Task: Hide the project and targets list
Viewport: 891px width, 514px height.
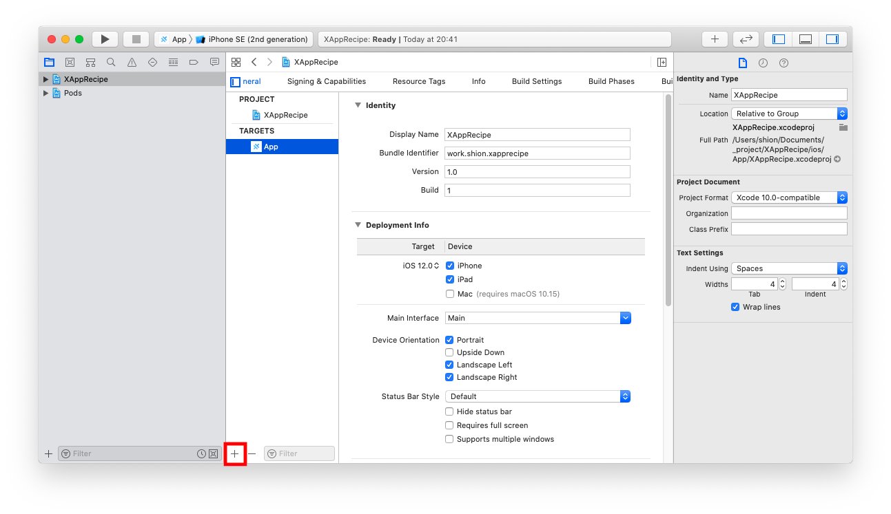Action: (235, 81)
